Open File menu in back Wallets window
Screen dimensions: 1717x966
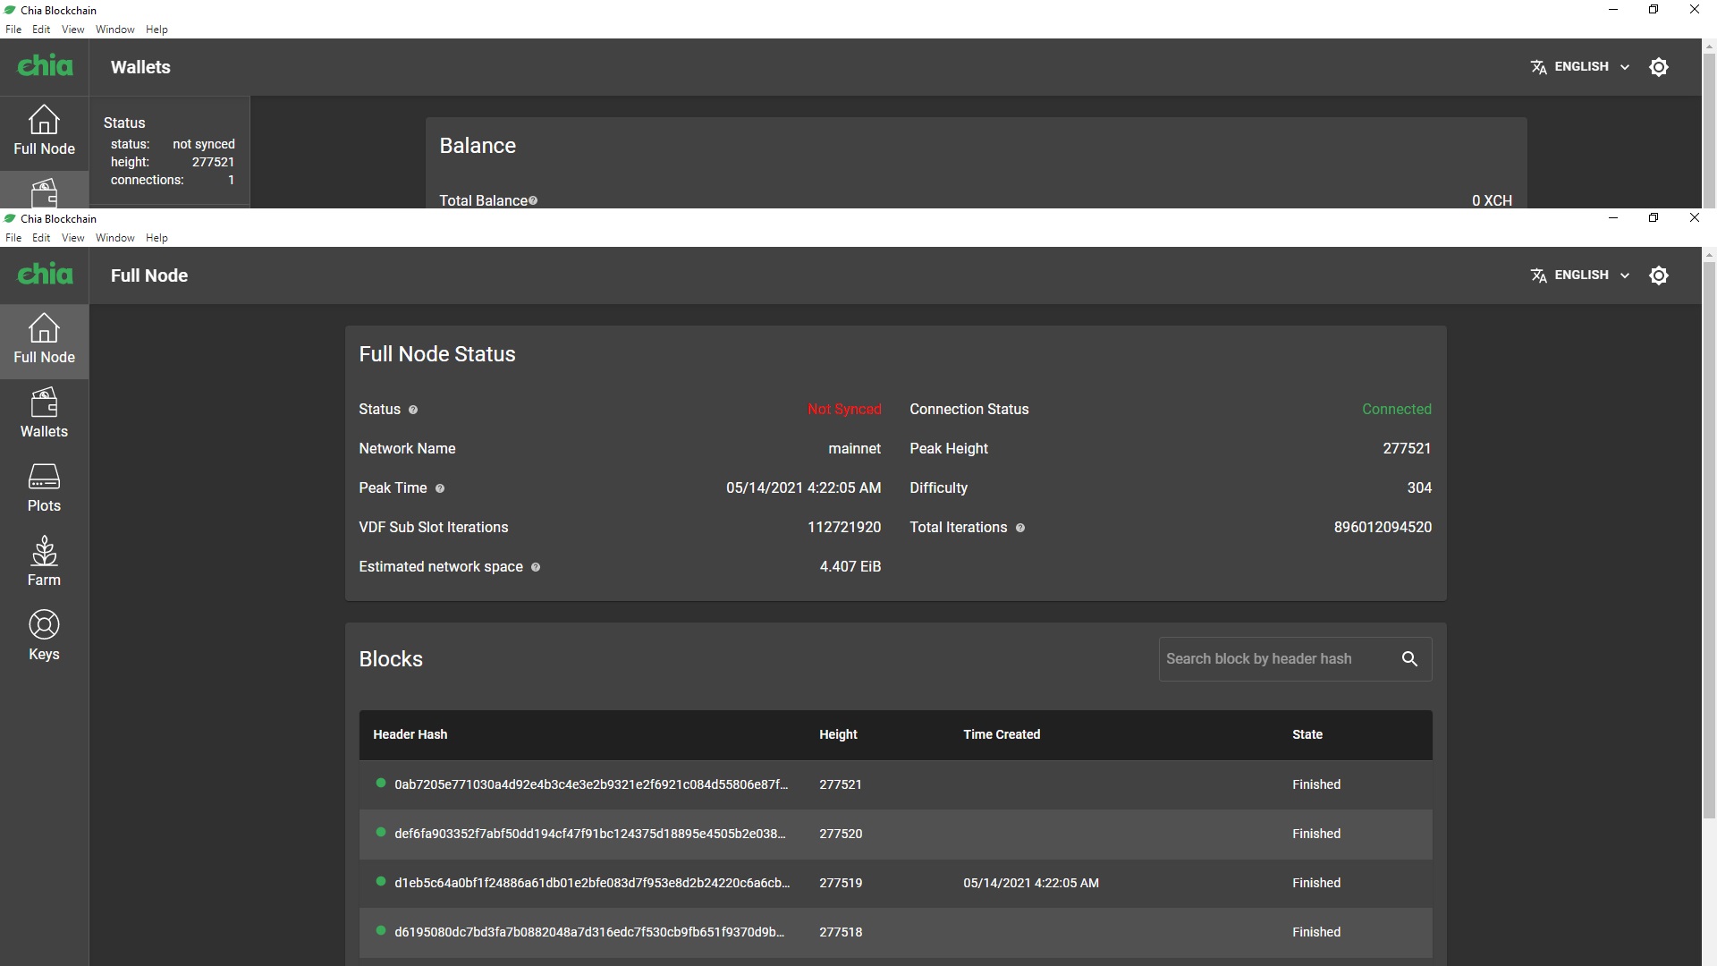[13, 30]
